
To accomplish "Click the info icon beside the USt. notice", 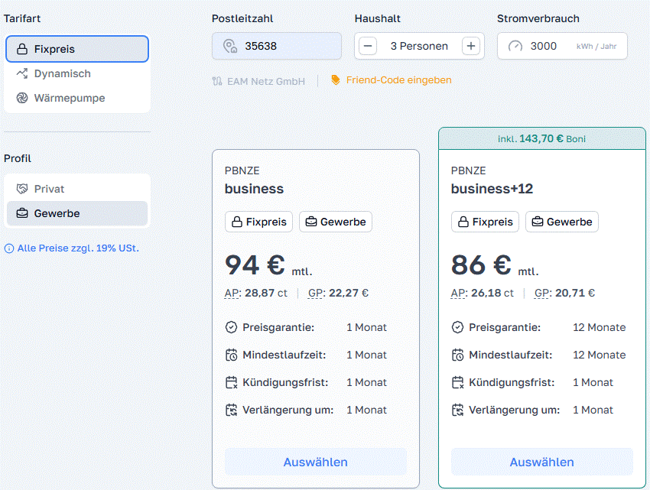I will (x=9, y=248).
